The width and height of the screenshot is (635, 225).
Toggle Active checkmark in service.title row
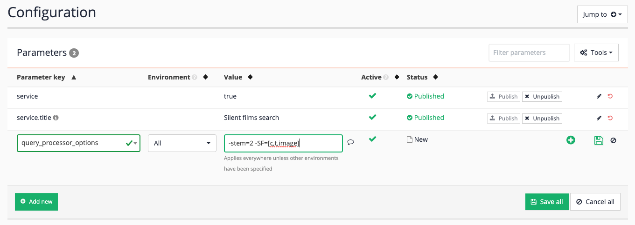[x=372, y=117]
